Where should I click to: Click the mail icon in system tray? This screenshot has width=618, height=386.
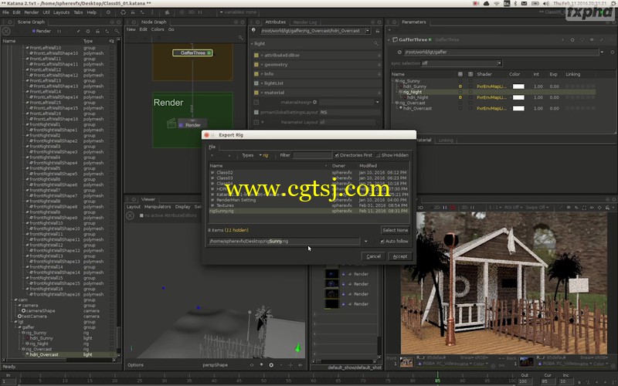(525, 3)
